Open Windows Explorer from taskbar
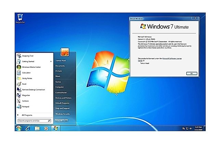Viewport: 219px width, 141px height. click(37, 128)
